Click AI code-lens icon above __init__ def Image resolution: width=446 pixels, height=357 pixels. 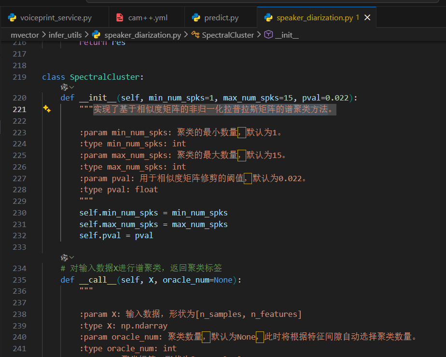coord(64,87)
